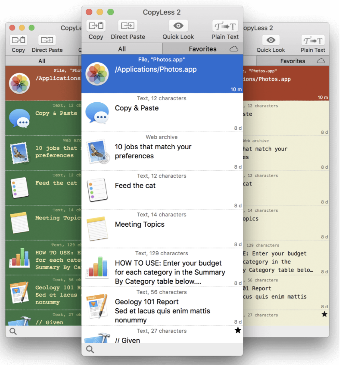Image resolution: width=340 pixels, height=365 pixels.
Task: Click Numbers chart icon in front window
Action: click(97, 267)
